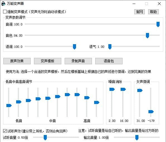Click the headphone app icon in title bar
Viewport: 166px width, 142px height.
3,4
